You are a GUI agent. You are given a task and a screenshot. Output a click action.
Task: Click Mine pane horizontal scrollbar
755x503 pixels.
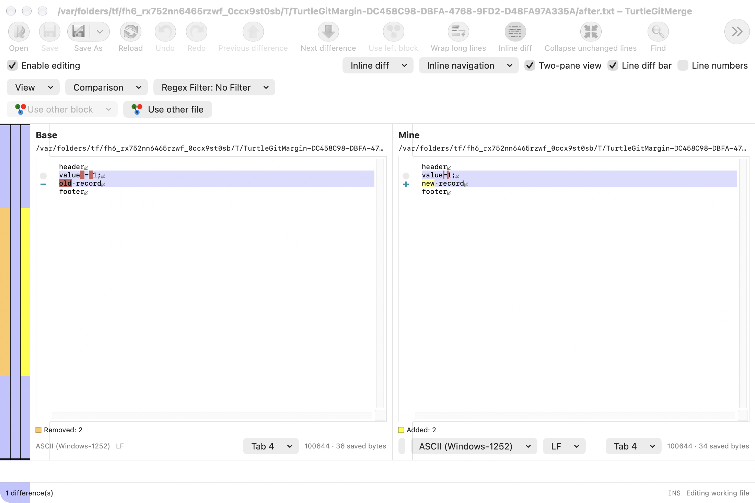coord(575,416)
